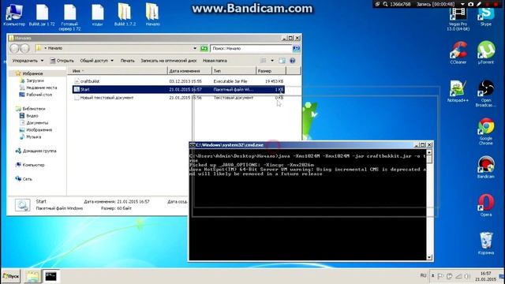Select the craftbukkit jar file
Viewport: 505px width, 284px height.
178,81
